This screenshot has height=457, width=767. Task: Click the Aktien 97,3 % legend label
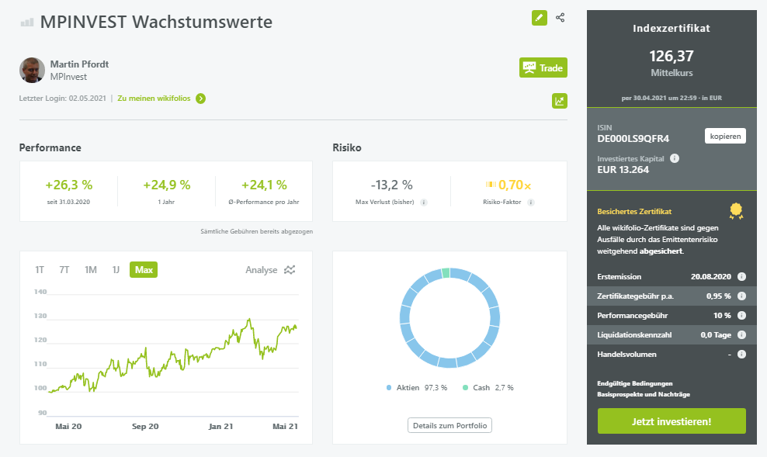pos(422,388)
